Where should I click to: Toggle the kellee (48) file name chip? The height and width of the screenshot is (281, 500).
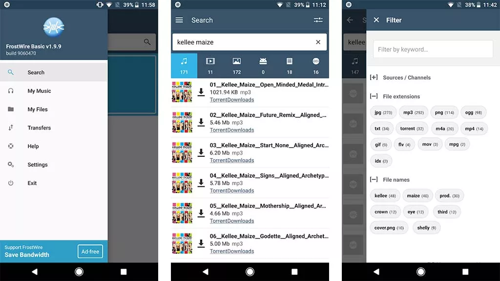(x=385, y=196)
